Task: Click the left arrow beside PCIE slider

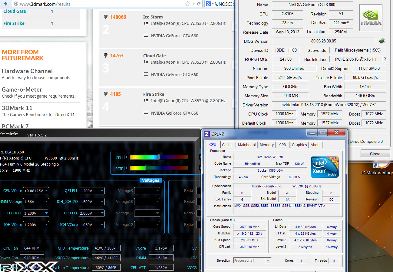Action: (126, 168)
